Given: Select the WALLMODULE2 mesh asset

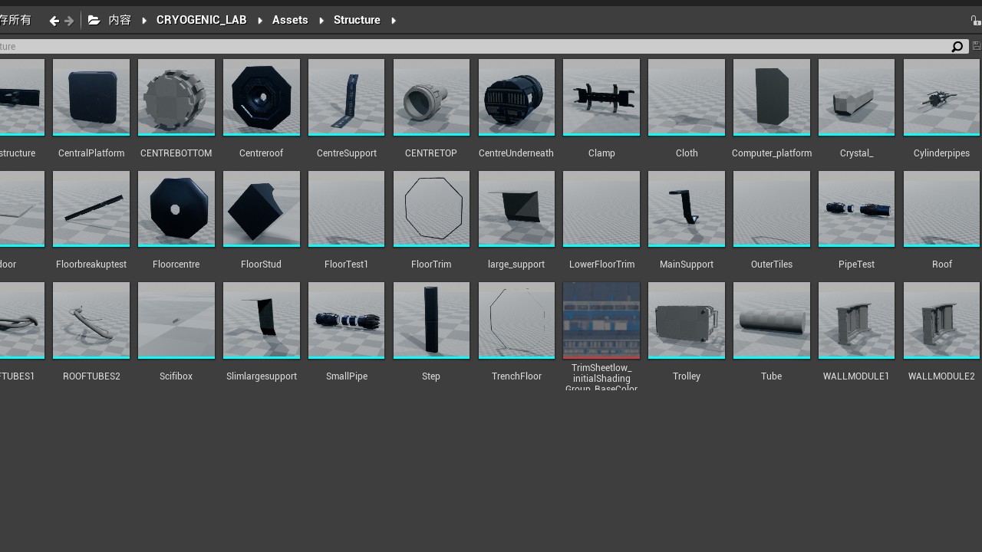Looking at the screenshot, I should point(941,320).
